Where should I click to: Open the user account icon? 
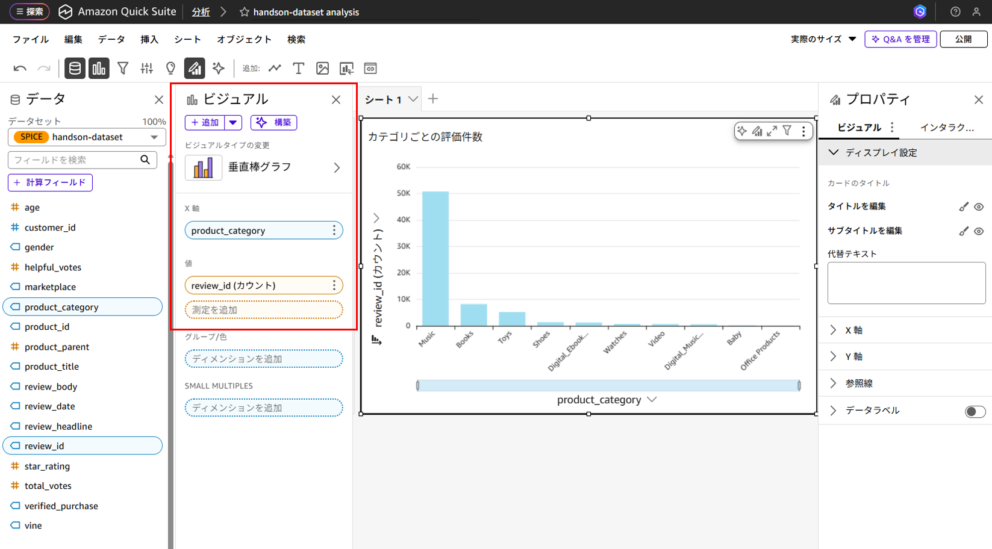click(x=976, y=11)
